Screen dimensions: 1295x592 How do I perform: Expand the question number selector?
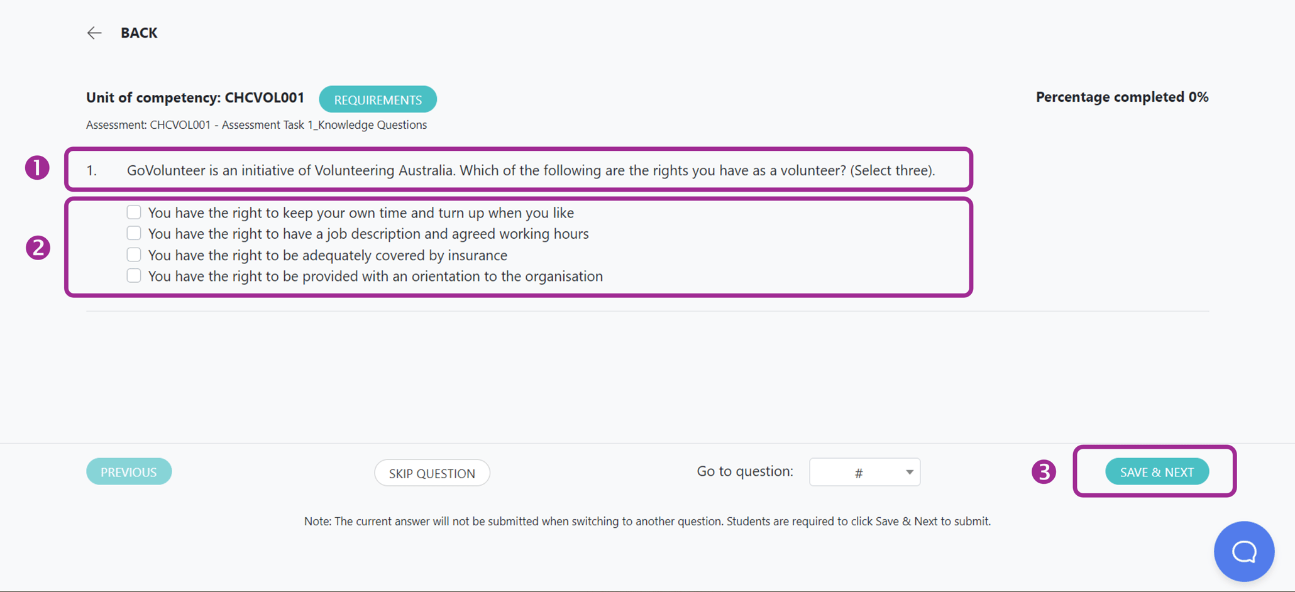[x=864, y=472]
